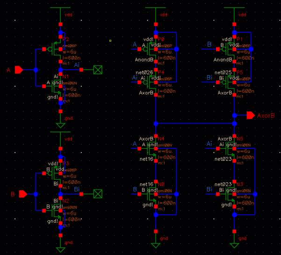Select the no-connect box on net Ai
Image resolution: width=281 pixels, height=255 pixels.
pos(98,70)
